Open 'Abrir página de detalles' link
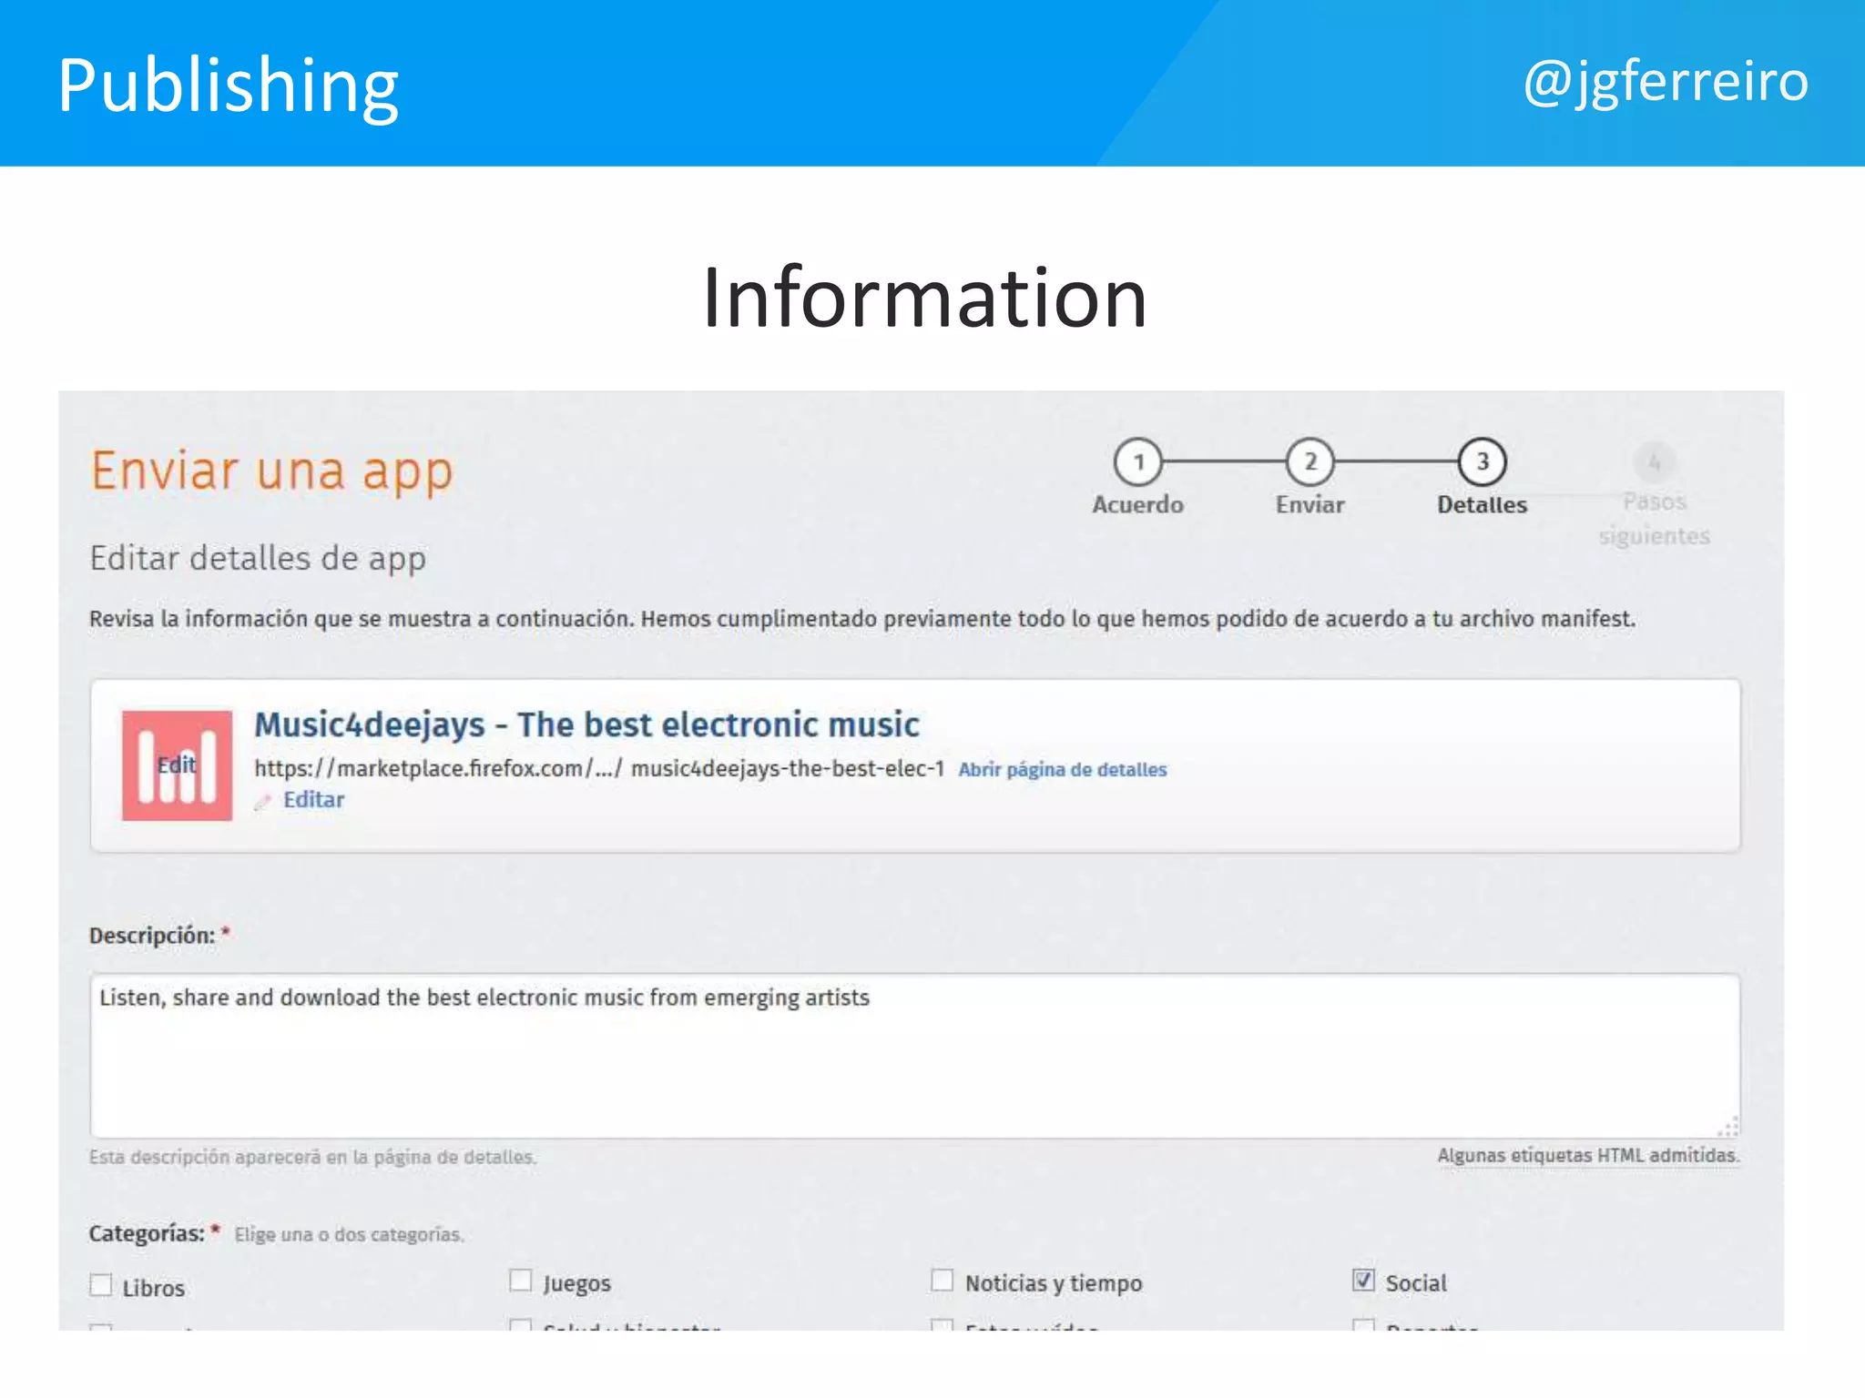Viewport: 1865px width, 1398px height. point(1062,769)
